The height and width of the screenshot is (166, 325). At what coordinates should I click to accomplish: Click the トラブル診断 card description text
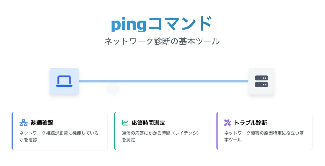coord(264,137)
